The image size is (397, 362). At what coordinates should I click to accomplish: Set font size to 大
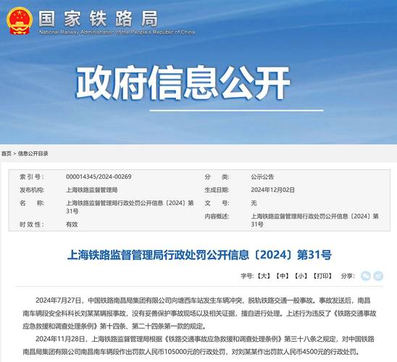[264, 276]
